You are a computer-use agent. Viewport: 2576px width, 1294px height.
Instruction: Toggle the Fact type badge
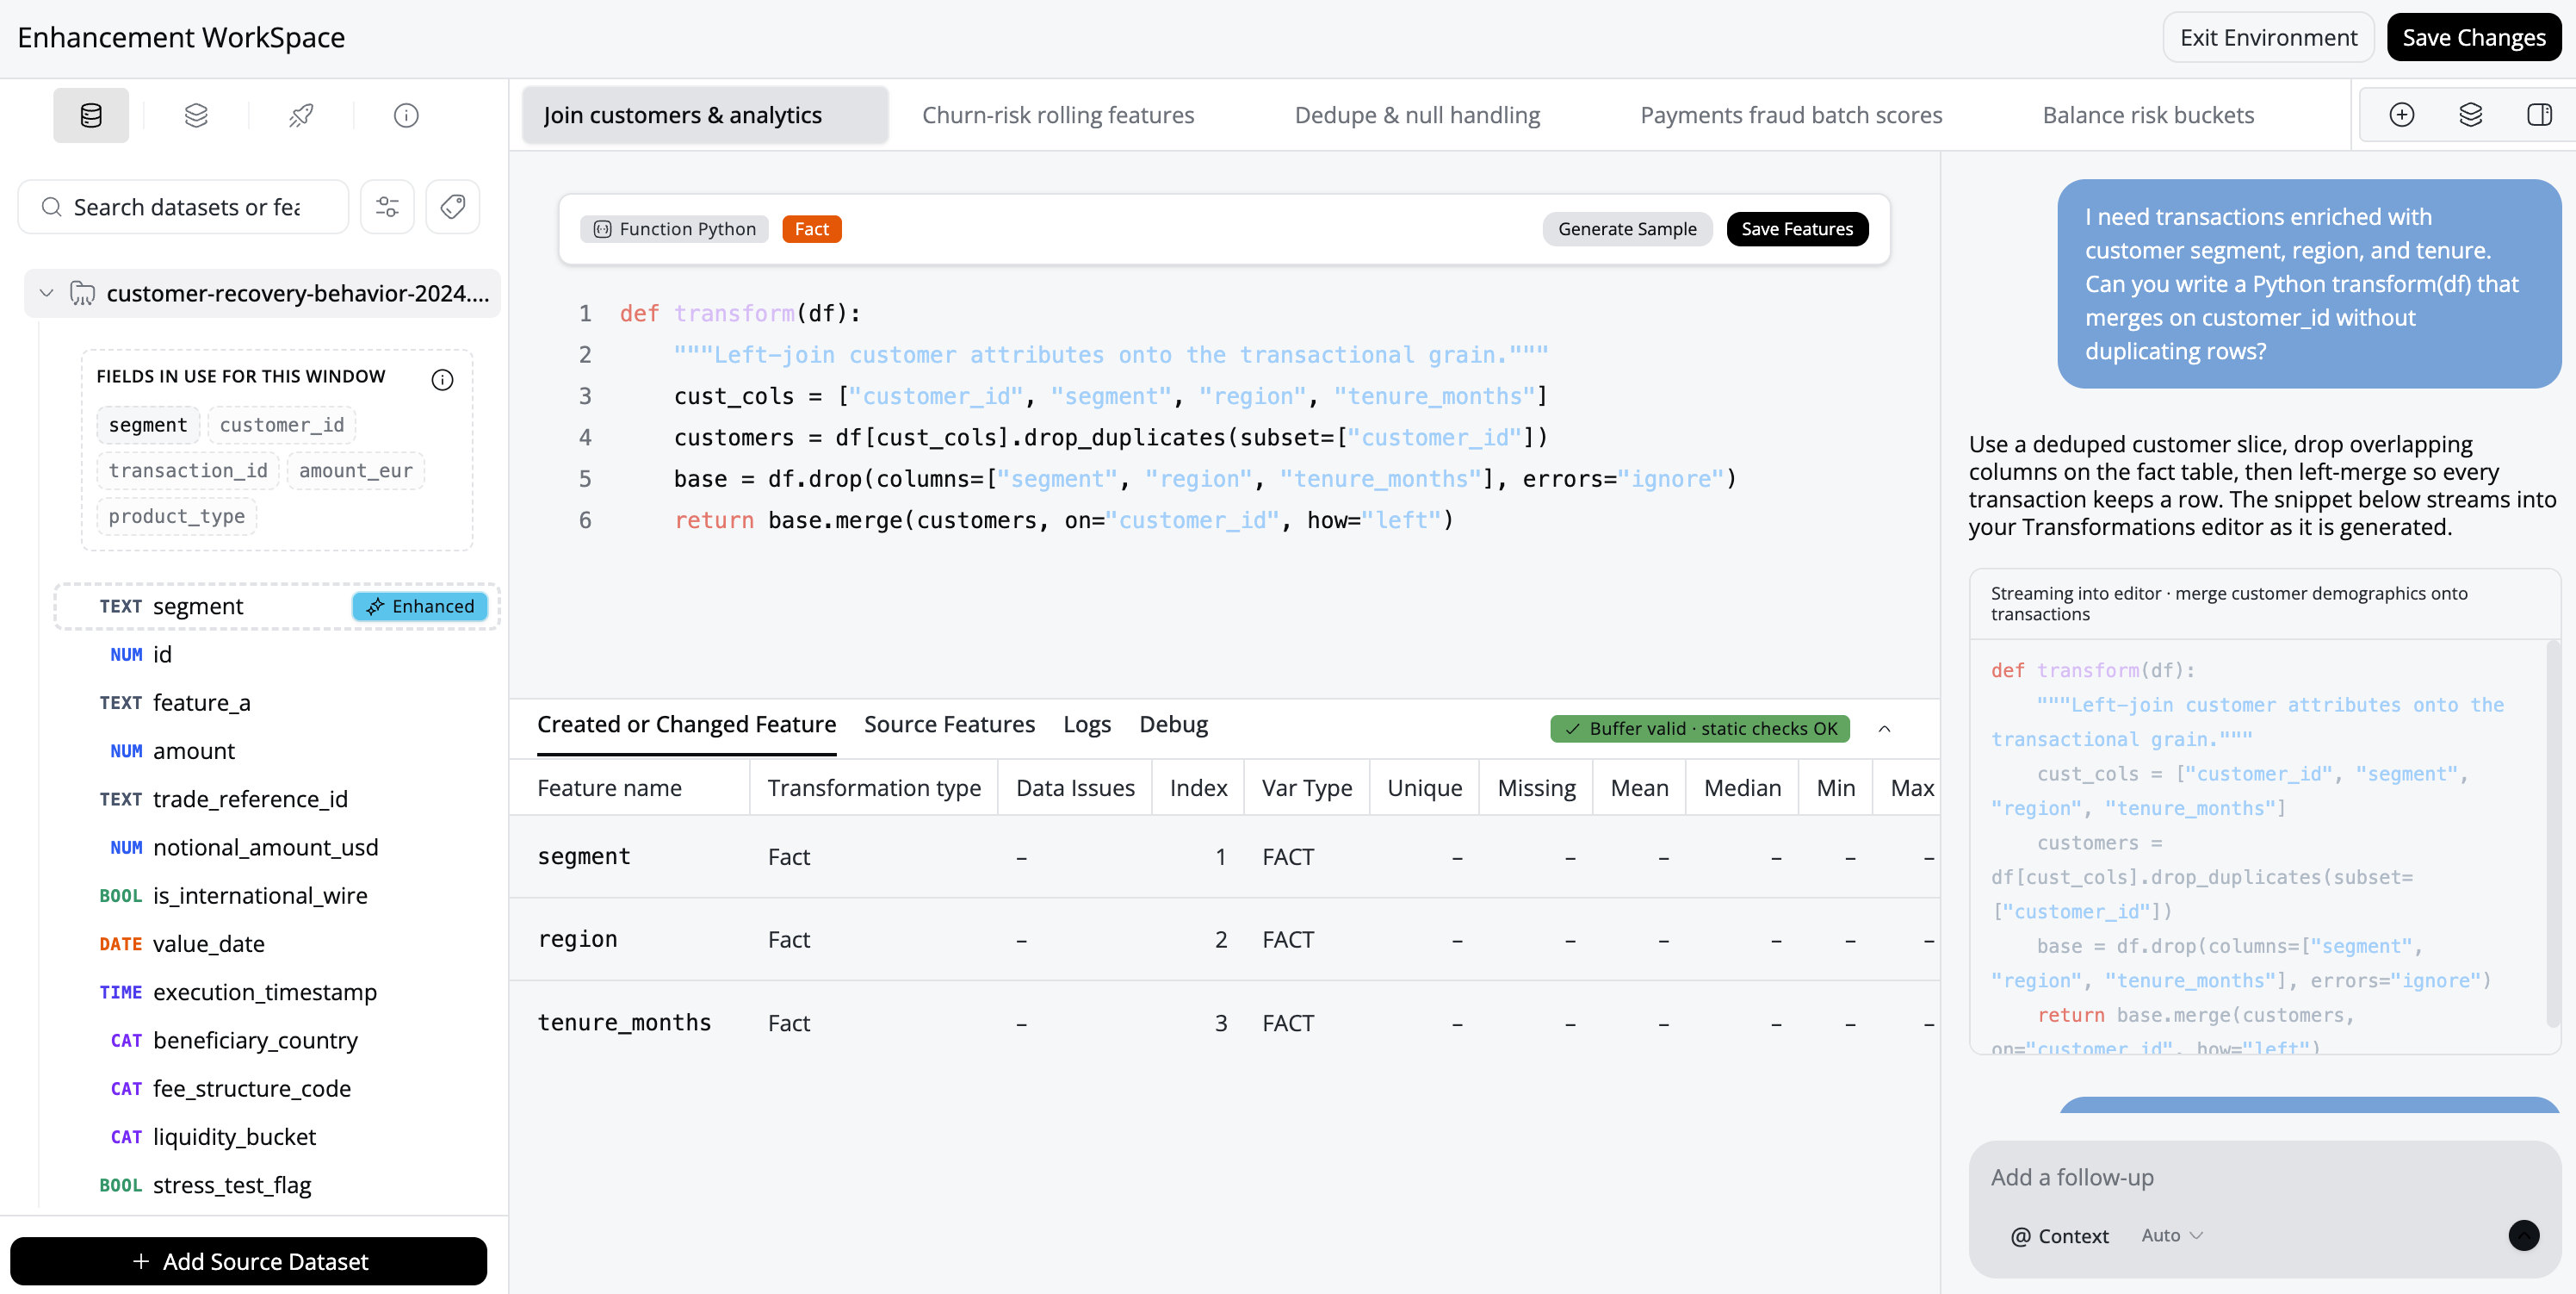811,229
